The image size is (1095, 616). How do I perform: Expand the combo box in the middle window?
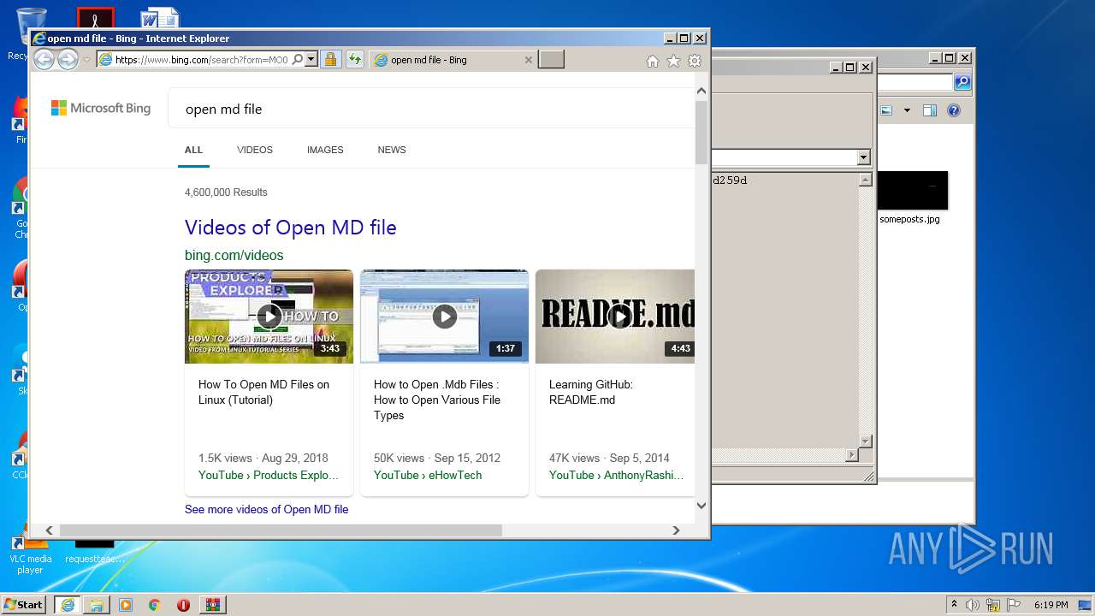pos(863,157)
